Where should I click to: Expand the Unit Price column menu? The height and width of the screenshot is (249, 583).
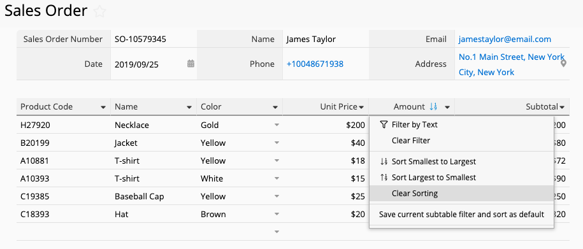coord(361,108)
